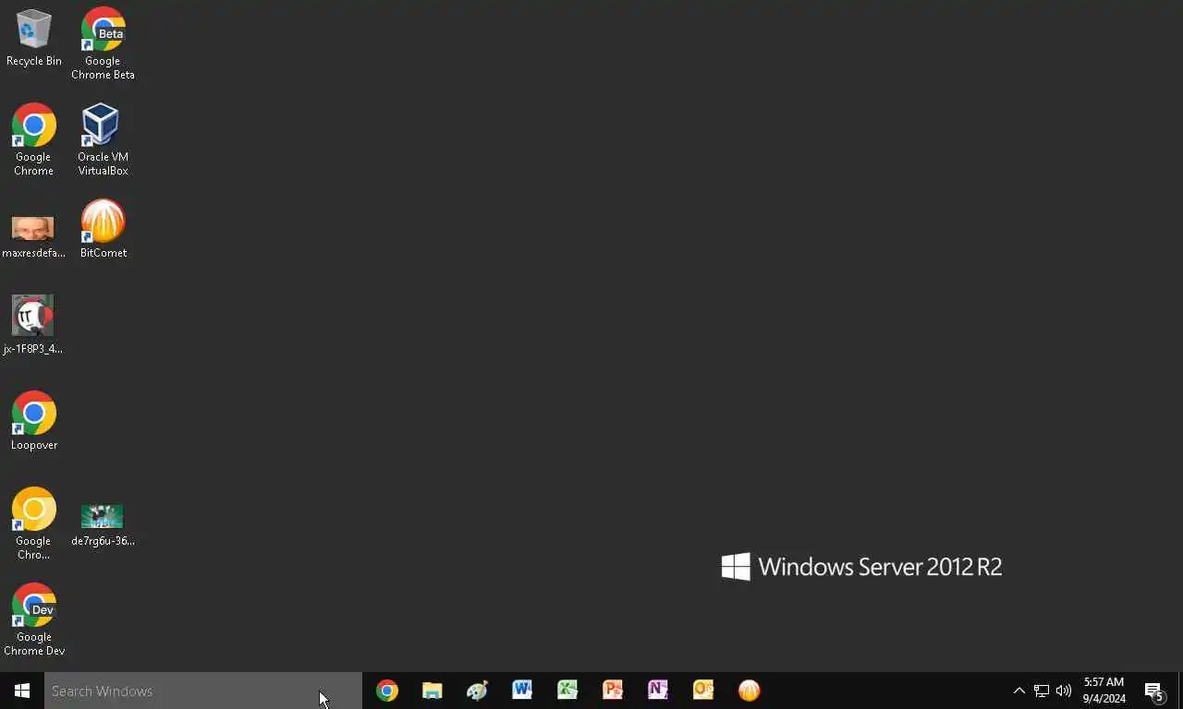Viewport: 1183px width, 709px height.
Task: Click the Show desktop strip
Action: click(x=1180, y=691)
